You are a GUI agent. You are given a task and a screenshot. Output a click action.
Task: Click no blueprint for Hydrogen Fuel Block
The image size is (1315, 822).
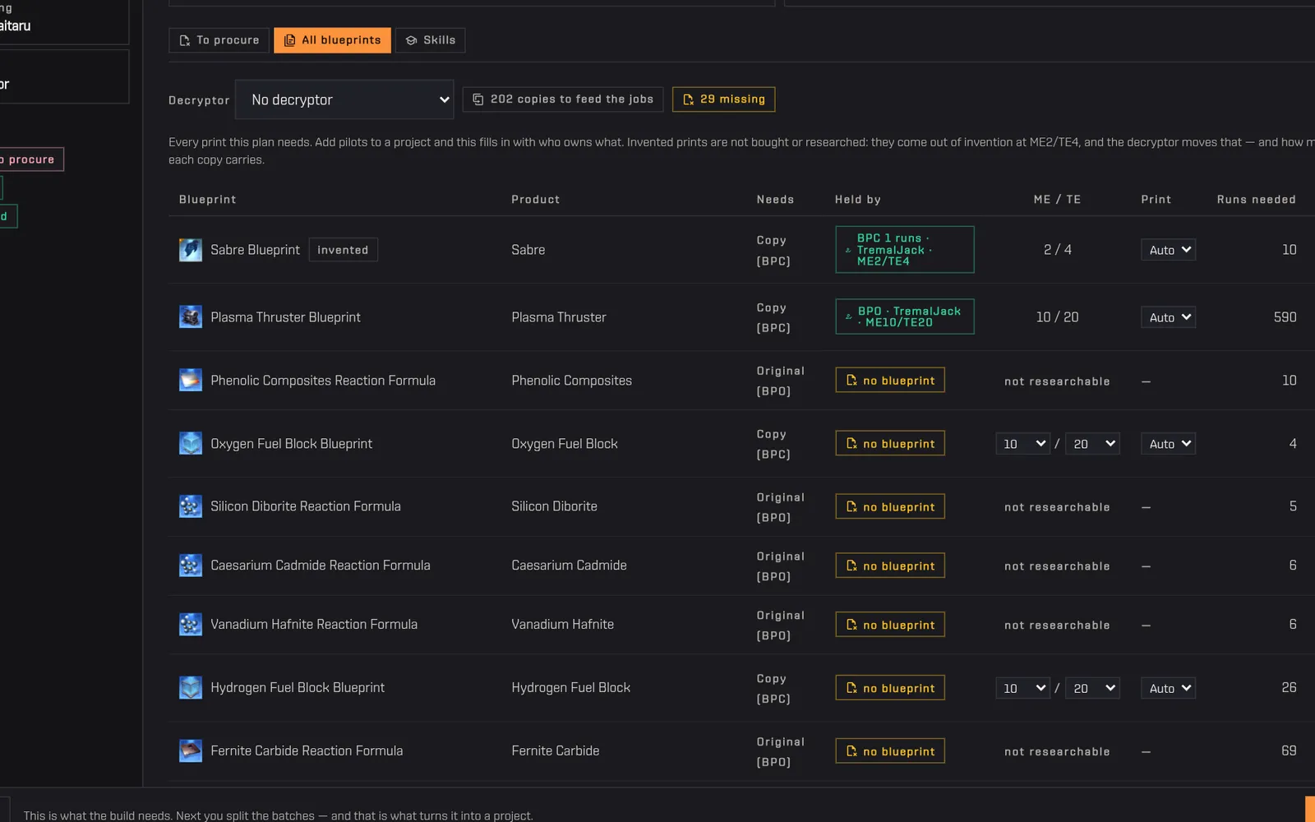(x=890, y=688)
